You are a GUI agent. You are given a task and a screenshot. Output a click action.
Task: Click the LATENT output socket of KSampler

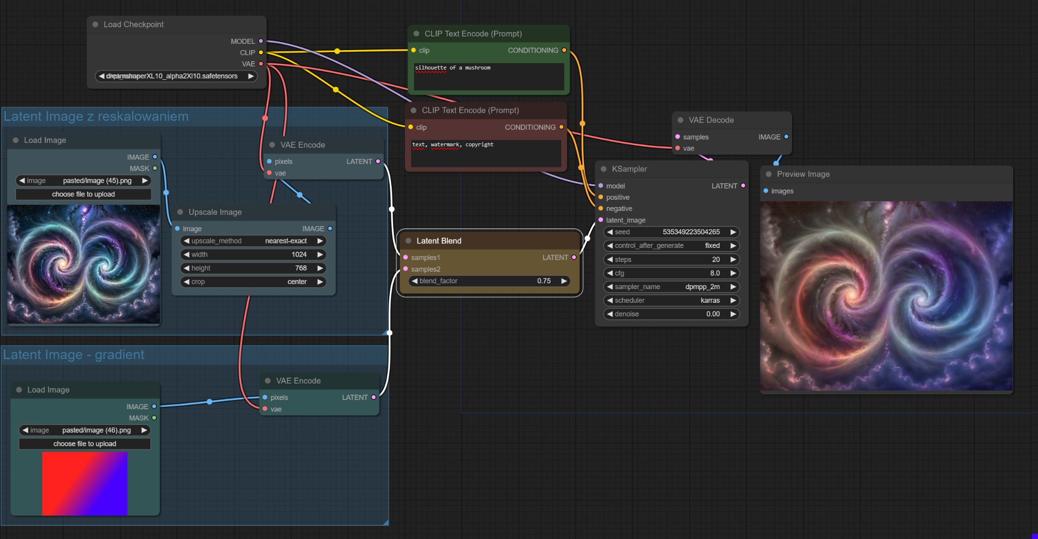[x=743, y=186]
